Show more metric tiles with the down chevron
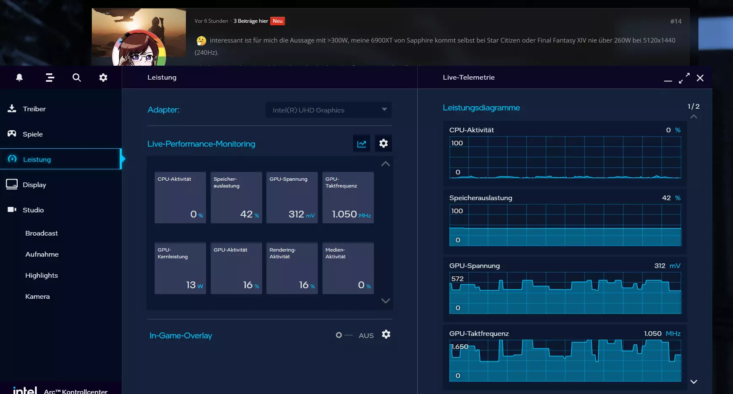Viewport: 733px width, 394px height. click(385, 301)
